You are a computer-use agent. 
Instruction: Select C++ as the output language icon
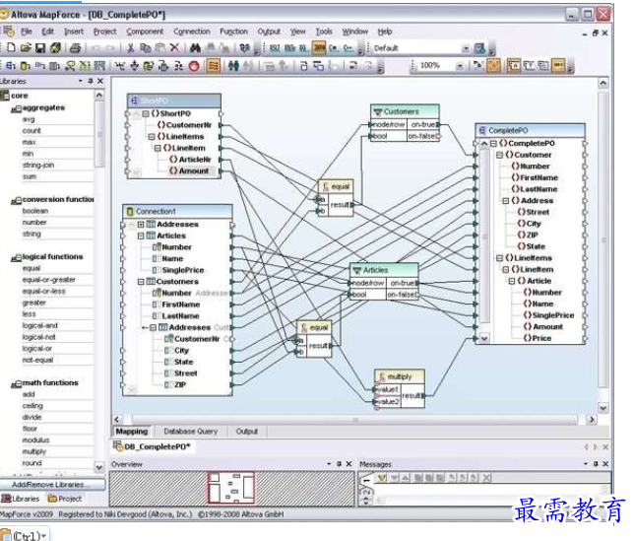pyautogui.click(x=348, y=47)
